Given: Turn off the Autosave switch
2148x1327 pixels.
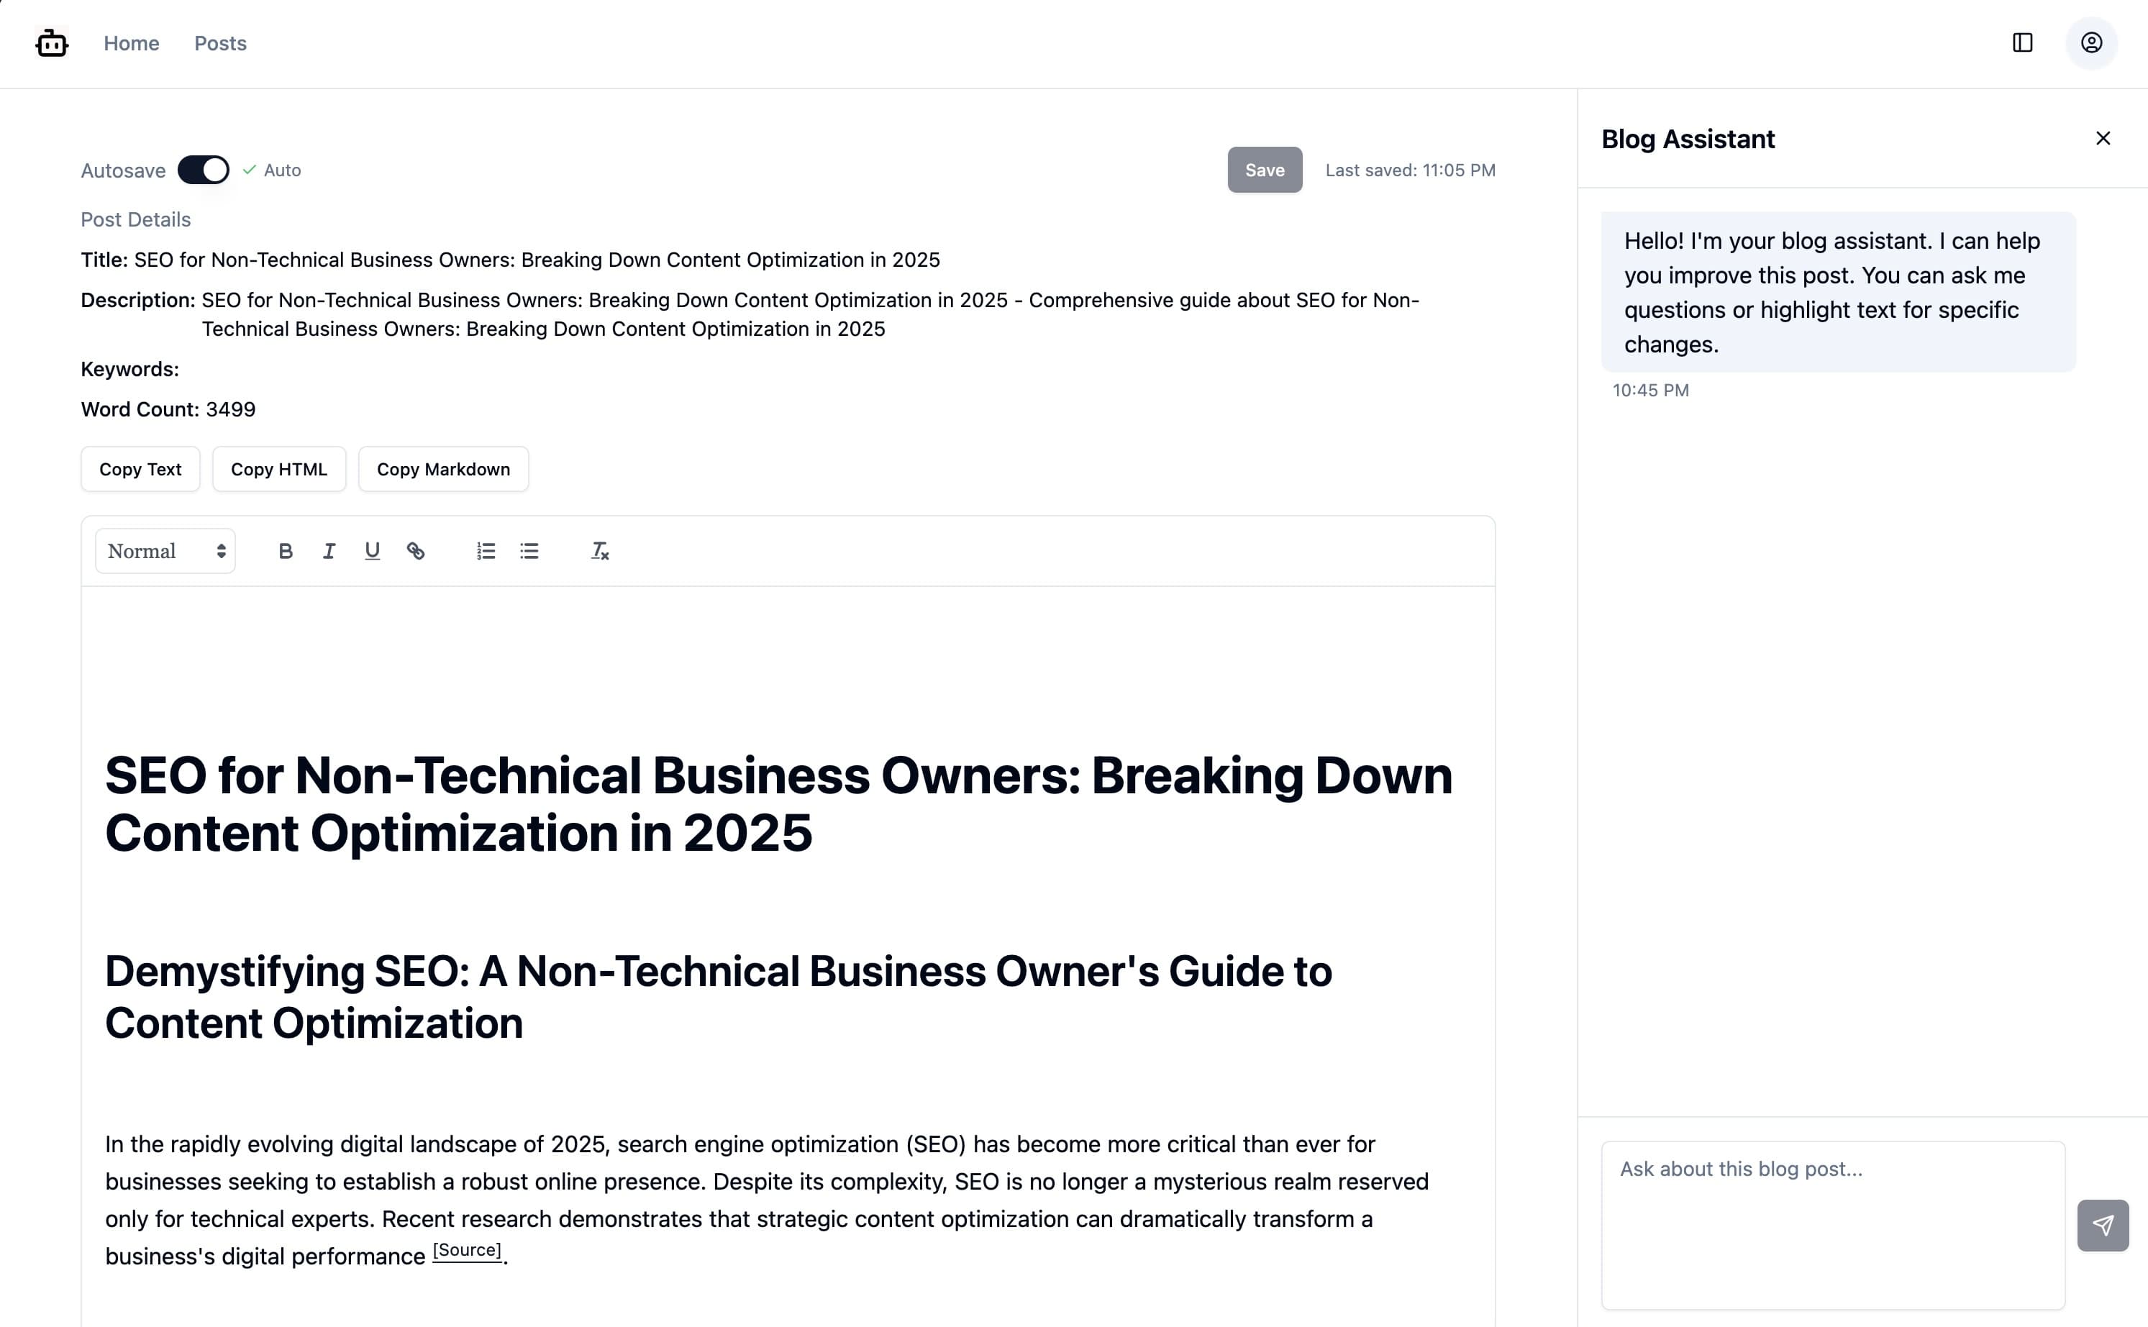Looking at the screenshot, I should pos(203,170).
